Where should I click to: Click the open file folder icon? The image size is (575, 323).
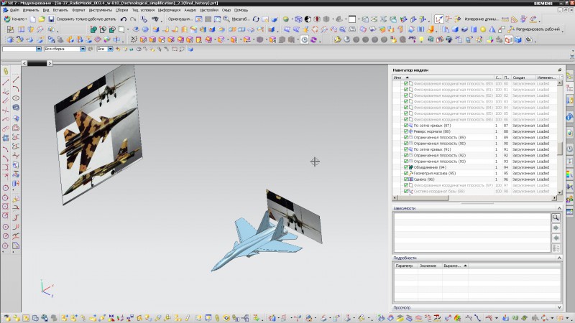tap(41, 19)
